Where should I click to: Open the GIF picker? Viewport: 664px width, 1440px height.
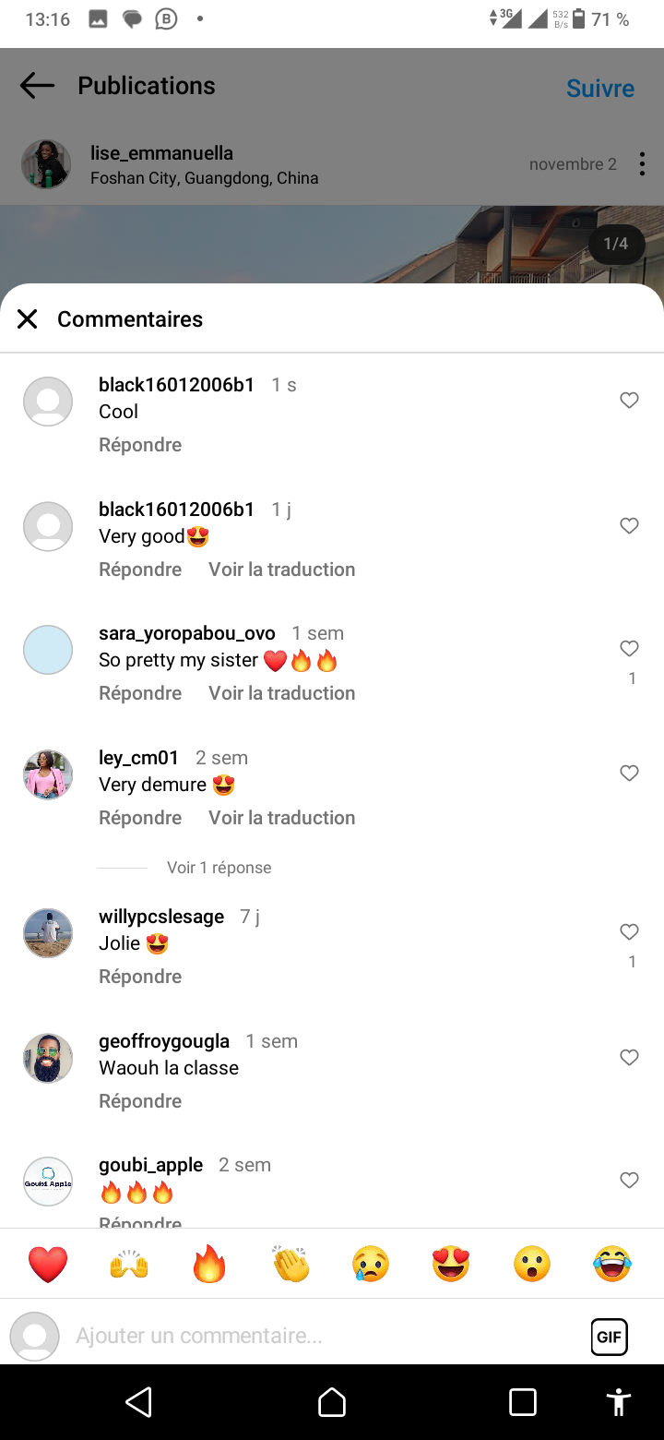click(609, 1337)
